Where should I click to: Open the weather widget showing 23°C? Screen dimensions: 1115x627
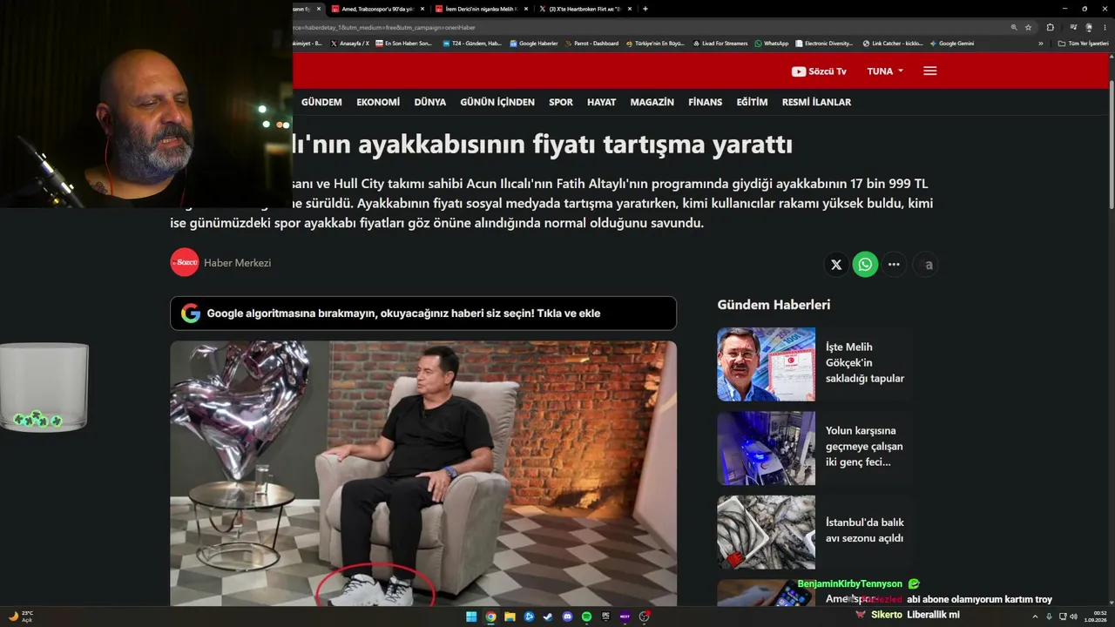click(x=21, y=617)
